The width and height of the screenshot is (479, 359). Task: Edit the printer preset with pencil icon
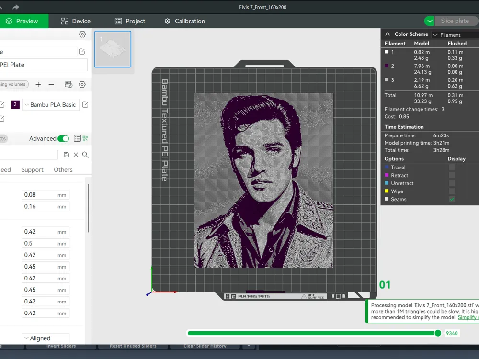(81, 52)
